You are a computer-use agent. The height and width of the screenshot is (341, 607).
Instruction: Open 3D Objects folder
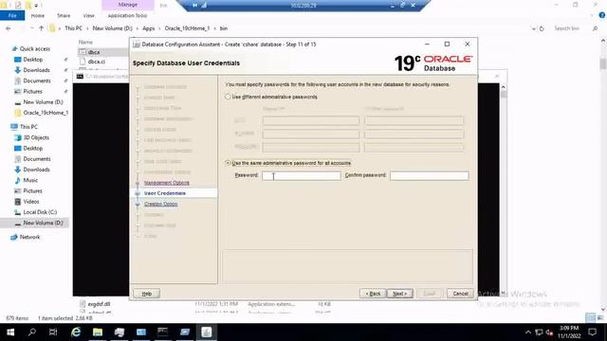[x=36, y=137]
